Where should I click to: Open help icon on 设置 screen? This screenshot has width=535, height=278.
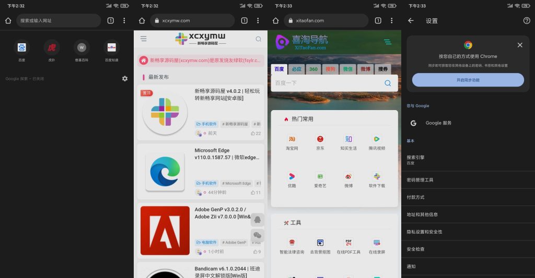tap(527, 20)
